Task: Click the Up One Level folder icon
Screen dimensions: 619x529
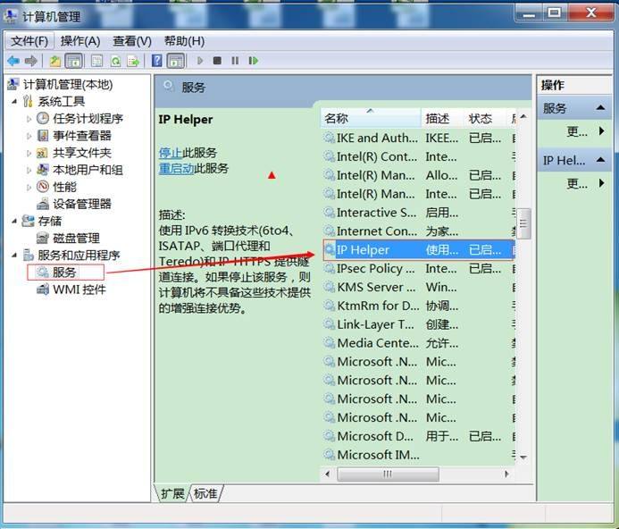Action: (54, 61)
